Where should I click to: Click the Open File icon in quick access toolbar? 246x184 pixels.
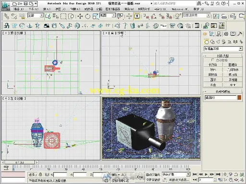[x=20, y=3]
